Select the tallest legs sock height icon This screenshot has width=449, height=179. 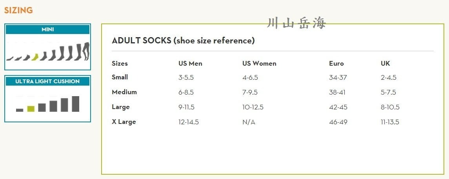85,51
